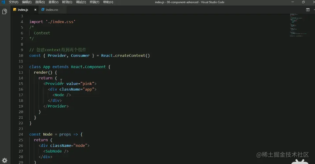This screenshot has height=164, width=315.
Task: Click the closing </Provider> tag
Action: coord(56,106)
